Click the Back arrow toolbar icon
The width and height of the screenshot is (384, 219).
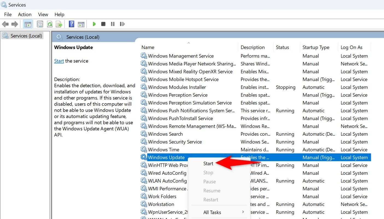click(5, 24)
